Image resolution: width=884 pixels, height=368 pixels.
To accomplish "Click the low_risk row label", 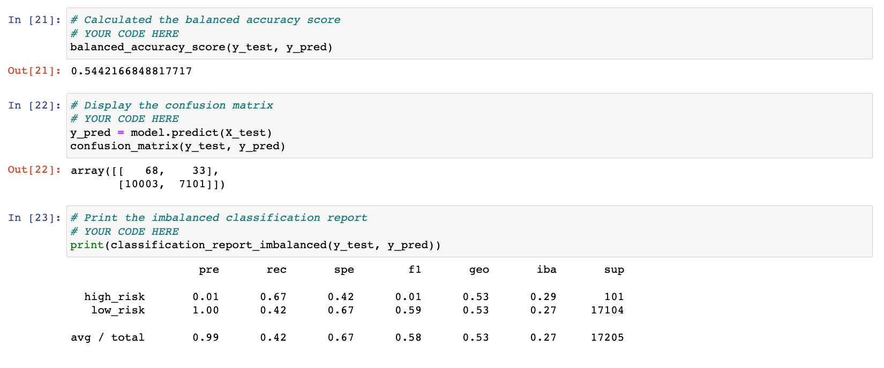I will click(118, 310).
